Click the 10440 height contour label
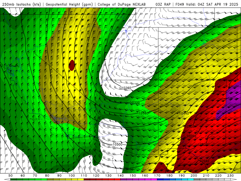The image size is (241, 181). [184, 113]
